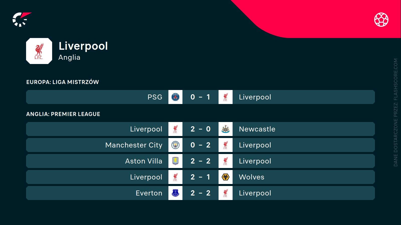Click the PSG 0 - 1 score
Viewport: 401px width, 225px height.
pyautogui.click(x=200, y=97)
